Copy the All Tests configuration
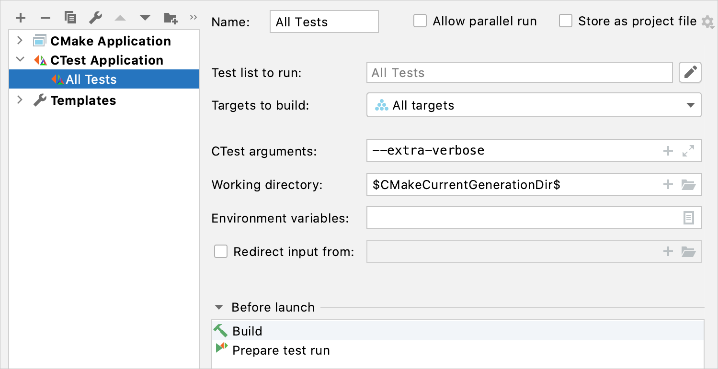 pos(70,17)
